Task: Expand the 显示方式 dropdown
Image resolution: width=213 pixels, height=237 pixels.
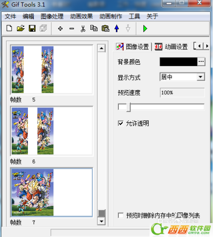Action: pos(200,77)
